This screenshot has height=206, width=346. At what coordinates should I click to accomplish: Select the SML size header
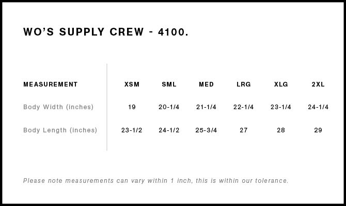point(169,84)
